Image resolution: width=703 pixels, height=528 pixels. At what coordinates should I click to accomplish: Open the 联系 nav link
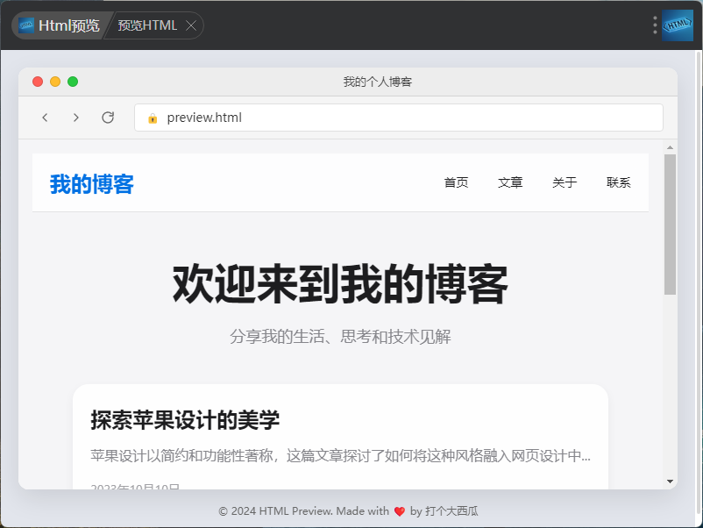619,182
